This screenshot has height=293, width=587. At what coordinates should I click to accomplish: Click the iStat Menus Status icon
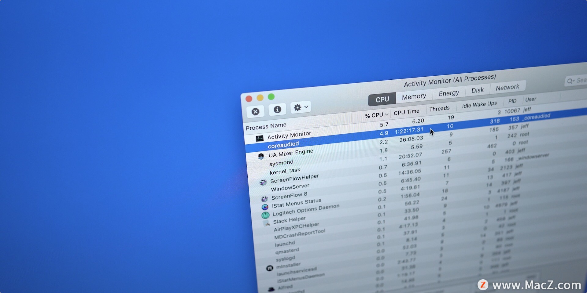265,207
